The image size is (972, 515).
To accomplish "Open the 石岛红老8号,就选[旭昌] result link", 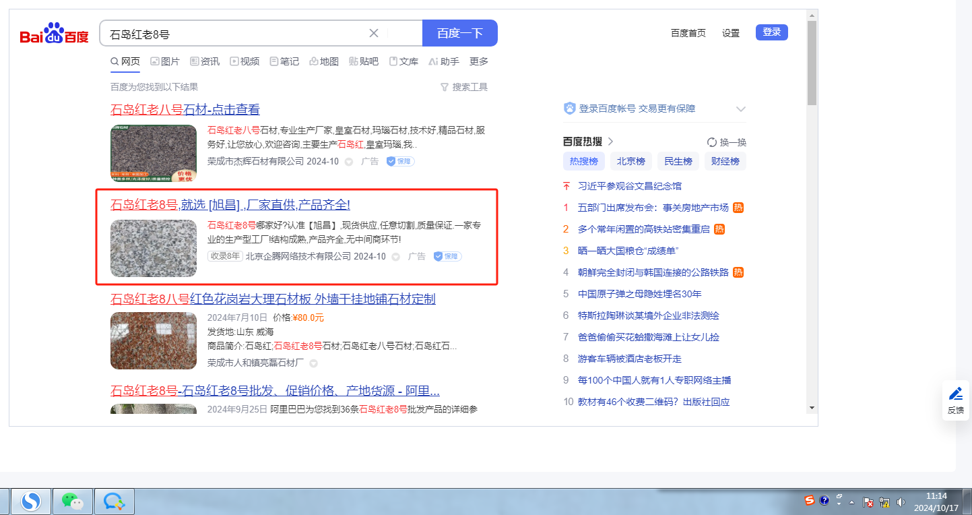I will point(230,205).
